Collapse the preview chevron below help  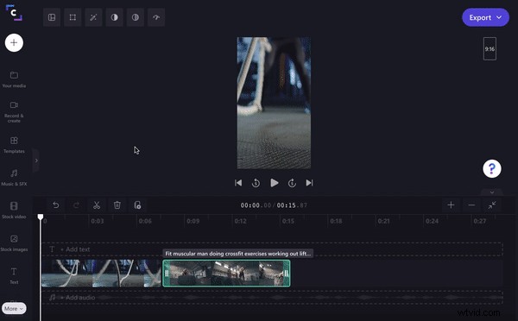tap(492, 192)
